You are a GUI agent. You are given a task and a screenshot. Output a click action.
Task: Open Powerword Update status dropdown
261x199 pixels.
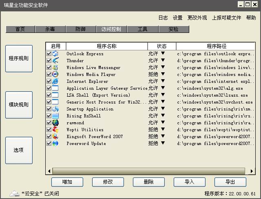163,143
